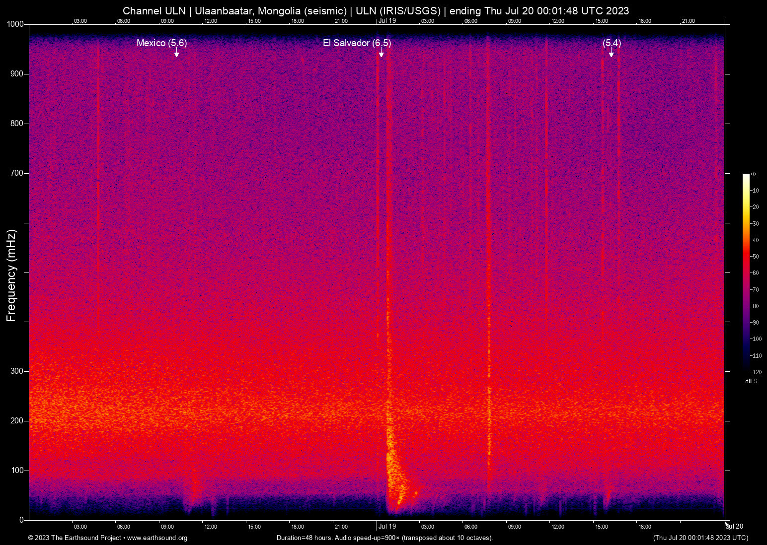
Task: Click the 1000 tick on the frequency axis
Action: click(x=15, y=24)
